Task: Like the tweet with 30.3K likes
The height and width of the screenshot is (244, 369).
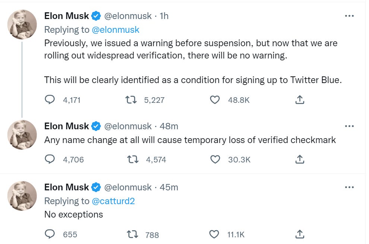Action: [215, 159]
